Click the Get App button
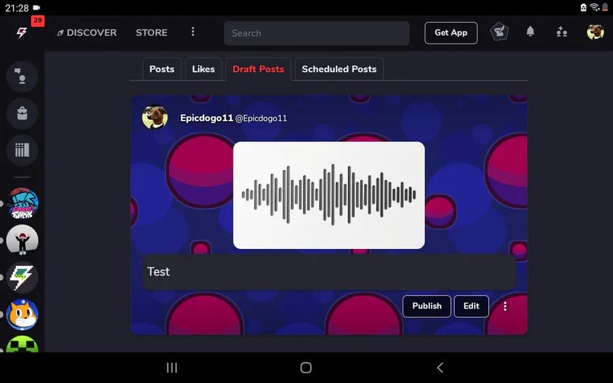 [451, 33]
